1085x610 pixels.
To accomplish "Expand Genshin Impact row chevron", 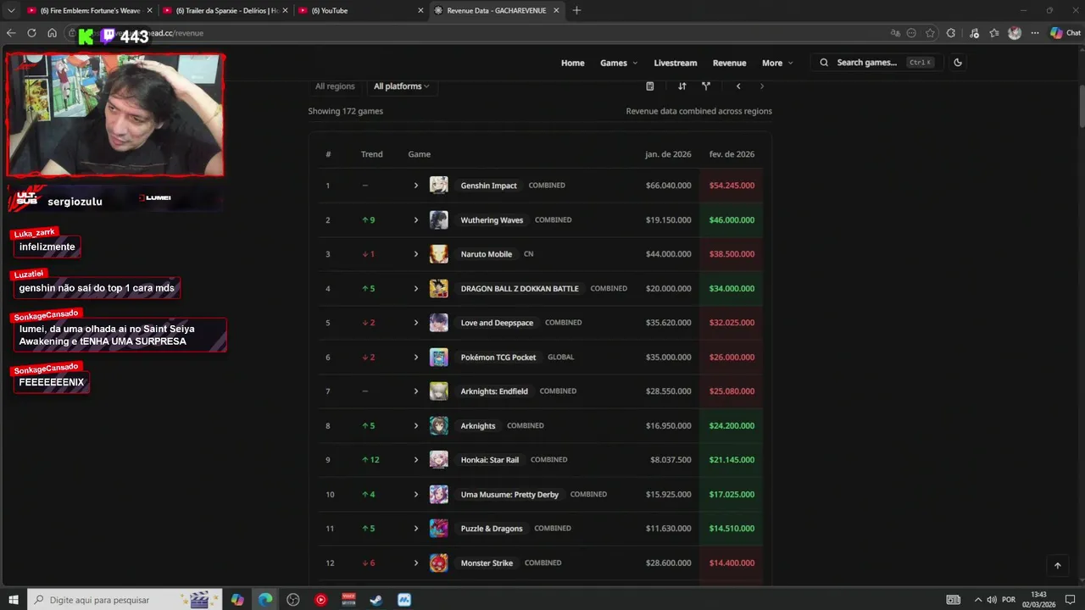I will tap(416, 186).
